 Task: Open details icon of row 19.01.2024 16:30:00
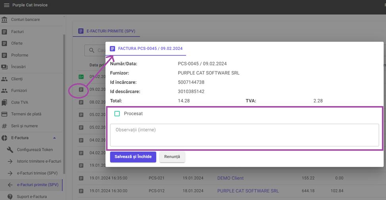pyautogui.click(x=81, y=191)
